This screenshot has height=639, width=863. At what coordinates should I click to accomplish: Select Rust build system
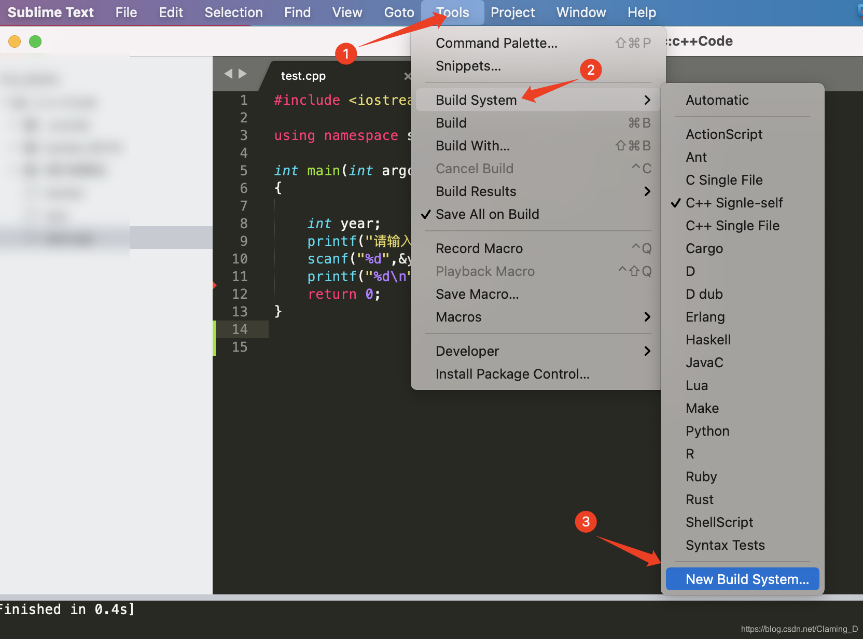742,499
